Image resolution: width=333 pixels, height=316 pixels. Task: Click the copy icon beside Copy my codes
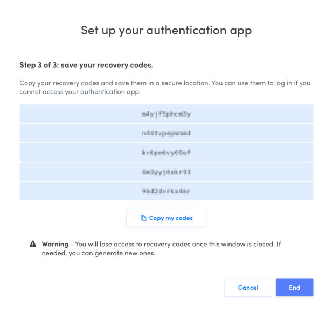(x=144, y=218)
